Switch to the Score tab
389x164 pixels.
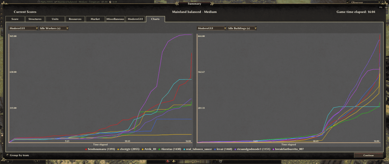coord(15,19)
